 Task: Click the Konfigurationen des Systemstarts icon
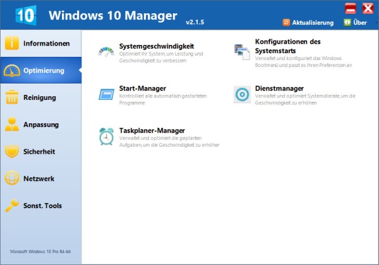(x=242, y=52)
